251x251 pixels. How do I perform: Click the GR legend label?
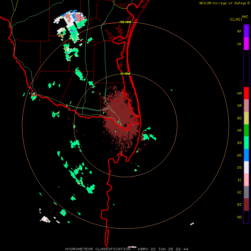(x=239, y=106)
